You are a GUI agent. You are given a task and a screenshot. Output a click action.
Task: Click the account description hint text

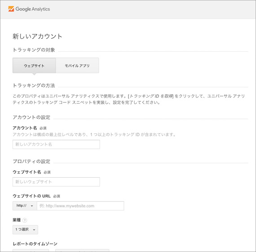point(94,135)
